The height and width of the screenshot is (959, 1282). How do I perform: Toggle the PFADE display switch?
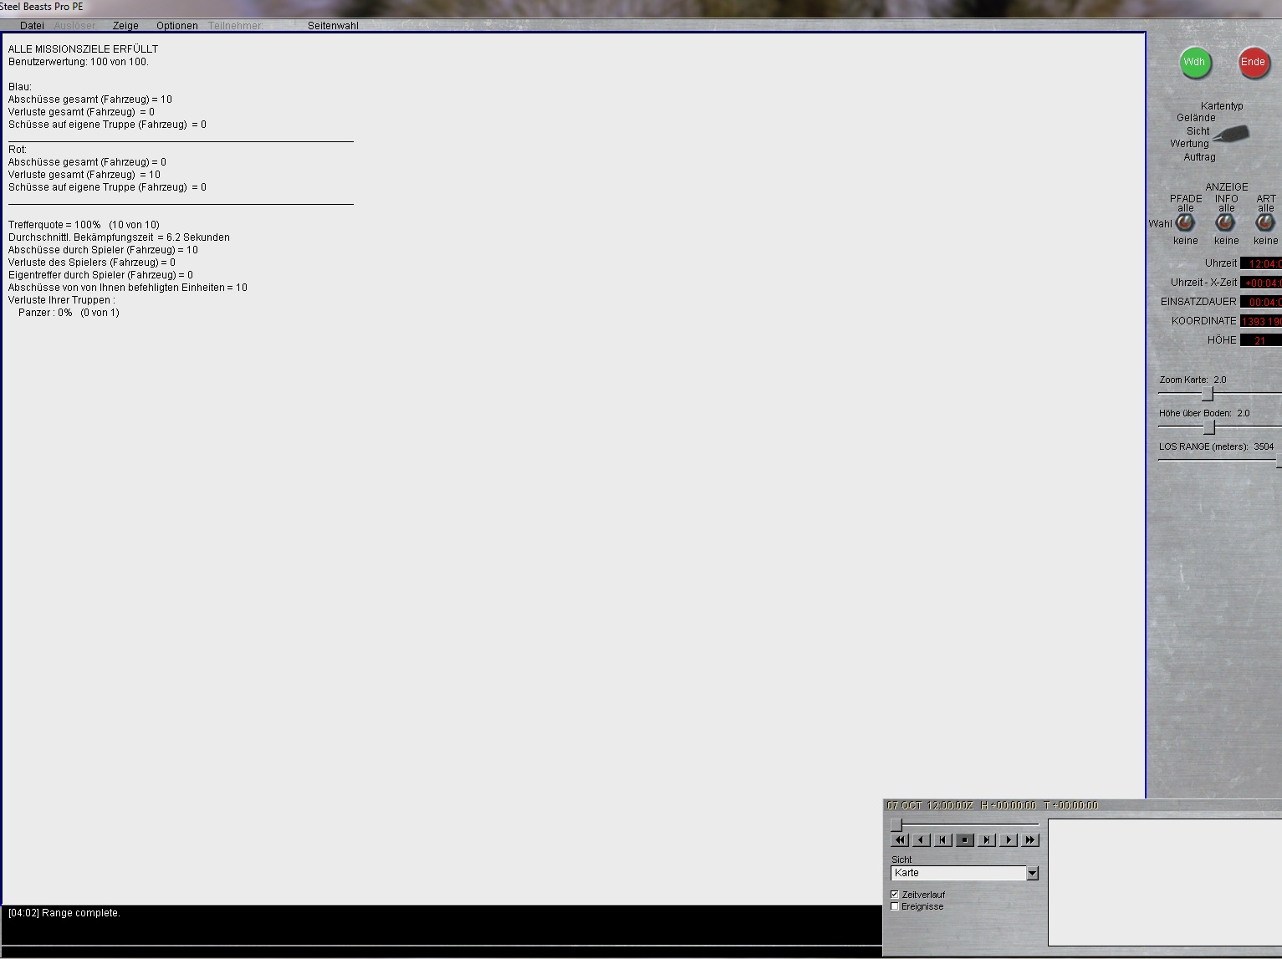[1185, 223]
